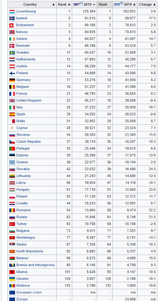The height and width of the screenshot is (301, 159).
Task: Click the Cyprus flag icon
Action: [x=12, y=128]
